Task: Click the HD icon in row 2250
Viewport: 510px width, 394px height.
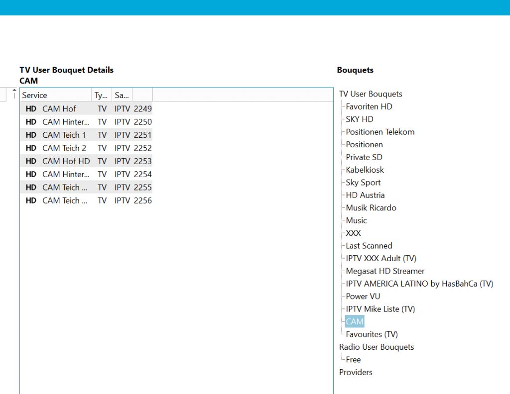Action: 31,122
